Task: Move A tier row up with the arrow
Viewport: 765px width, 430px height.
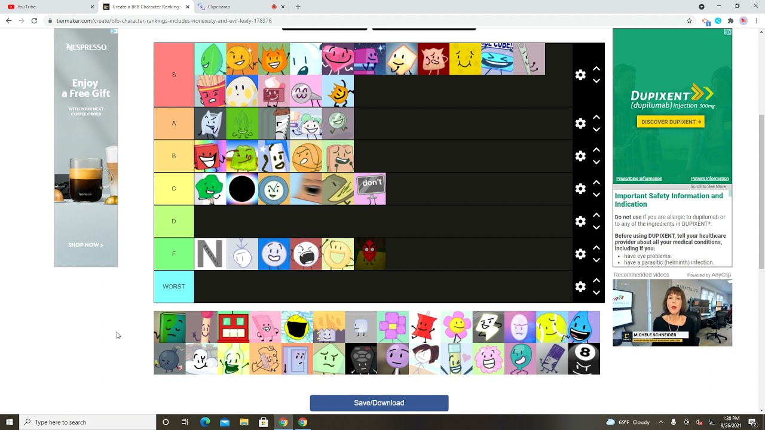Action: (596, 118)
